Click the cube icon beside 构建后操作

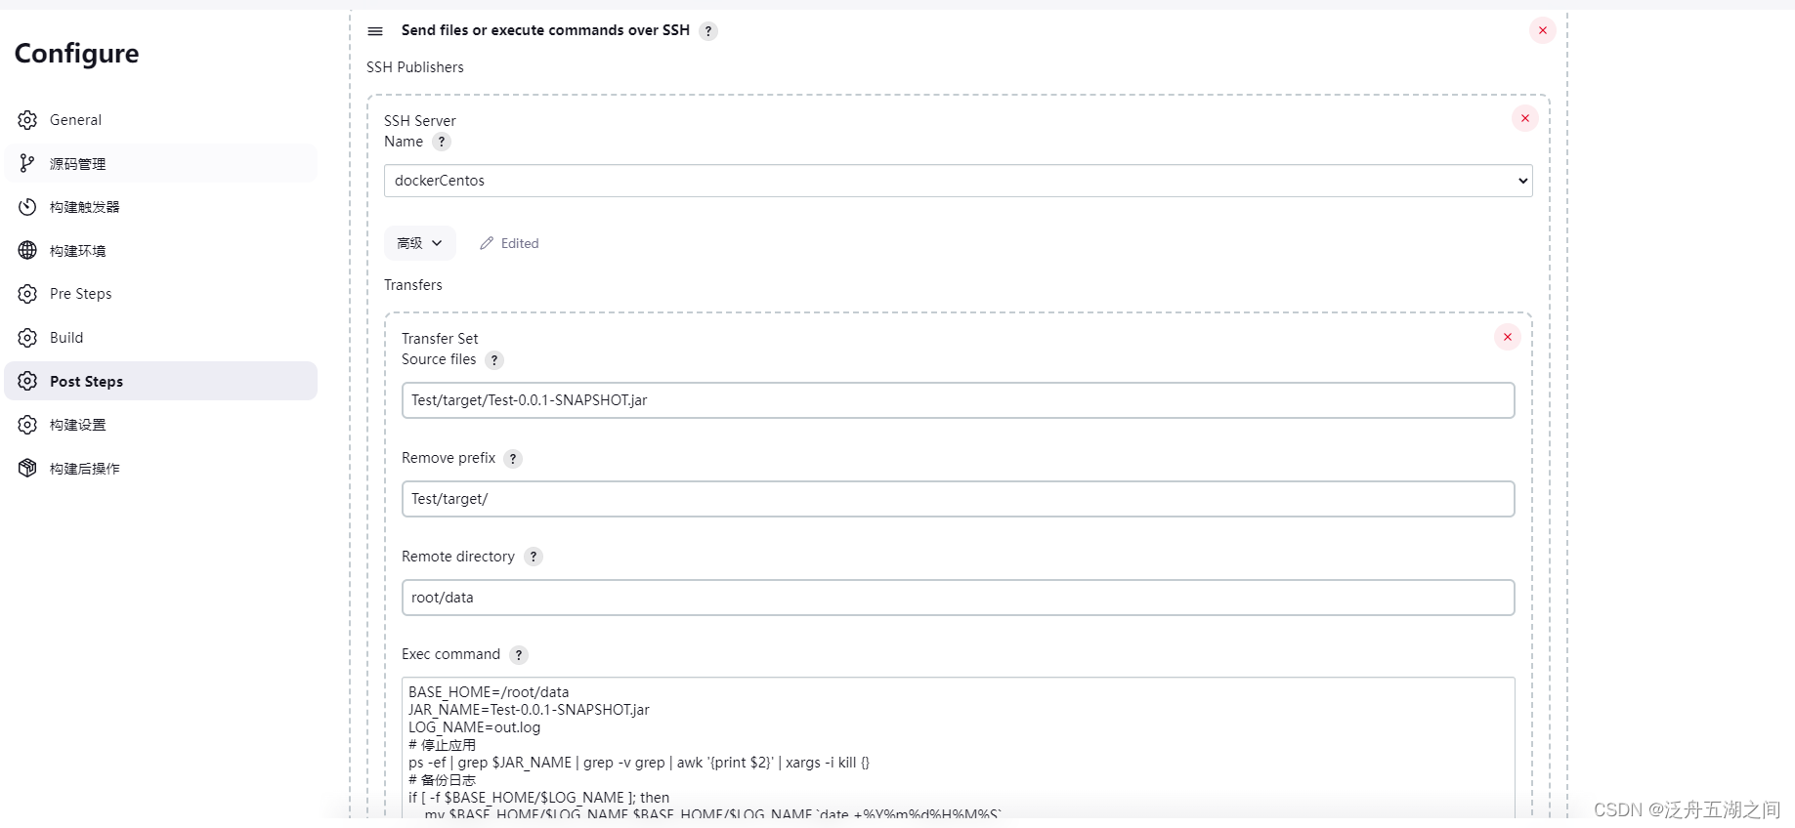tap(27, 468)
